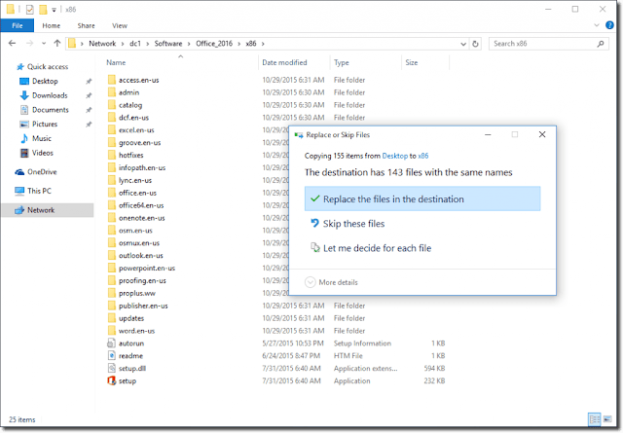This screenshot has height=433, width=623.
Task: Click Software in the address breadcrumb
Action: (x=168, y=44)
